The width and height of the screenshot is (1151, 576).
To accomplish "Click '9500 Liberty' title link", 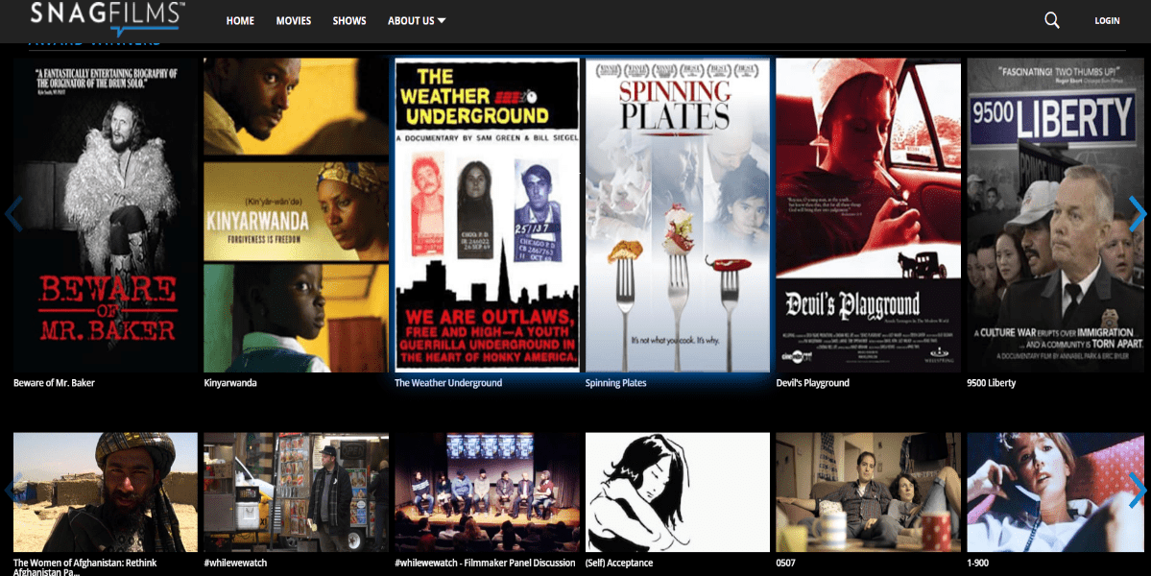I will click(x=992, y=383).
